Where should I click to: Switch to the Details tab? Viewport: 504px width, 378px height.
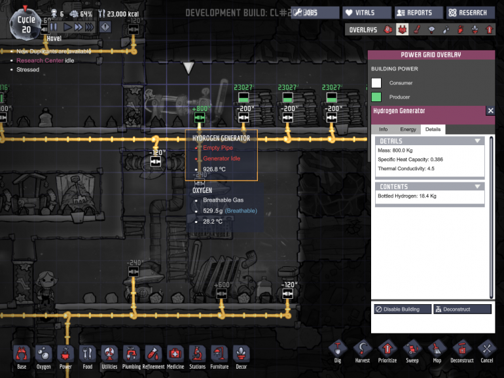point(433,129)
